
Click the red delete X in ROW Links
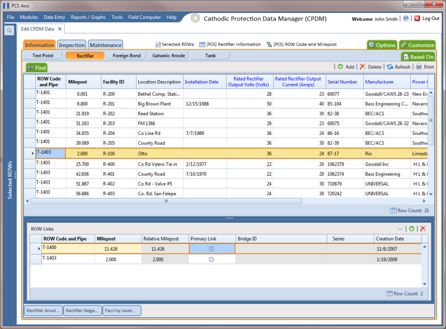pos(423,229)
